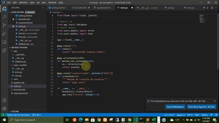Open Microsoft Store from taskbar

click(x=93, y=120)
